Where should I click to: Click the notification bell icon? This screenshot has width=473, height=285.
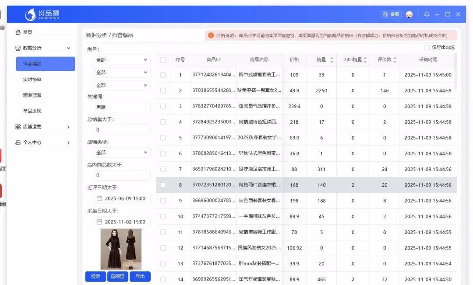pos(427,14)
